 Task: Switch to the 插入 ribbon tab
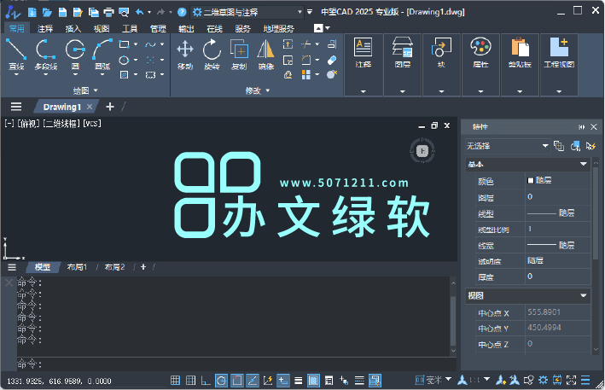point(73,28)
